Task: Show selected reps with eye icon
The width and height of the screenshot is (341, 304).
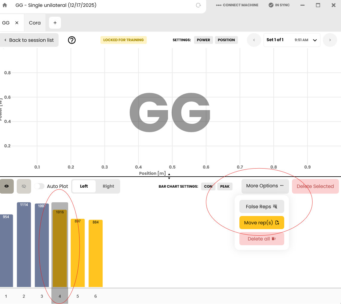Action: click(x=7, y=186)
